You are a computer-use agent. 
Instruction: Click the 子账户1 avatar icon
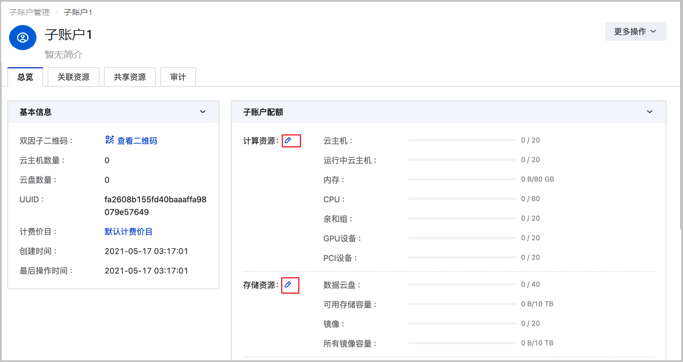click(x=23, y=38)
